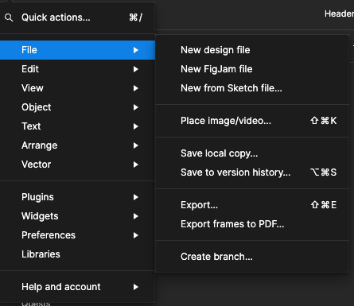Choose Save local copy
354x306 pixels.
[252, 153]
